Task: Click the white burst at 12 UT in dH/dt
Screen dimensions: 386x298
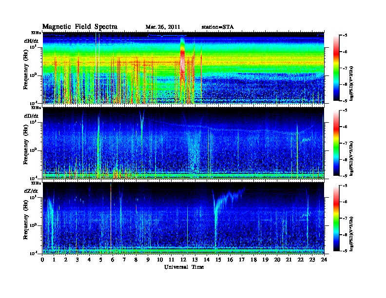Action: pos(182,61)
